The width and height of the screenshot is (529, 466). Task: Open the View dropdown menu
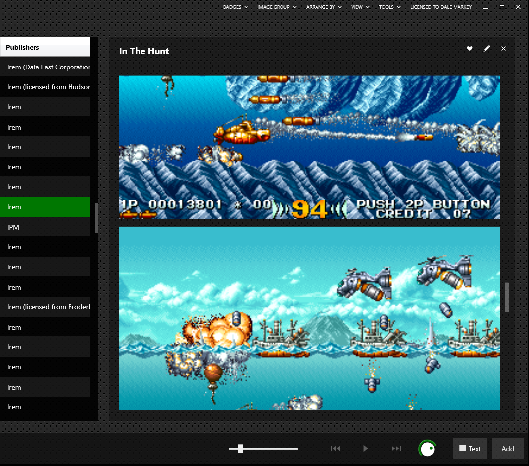360,7
